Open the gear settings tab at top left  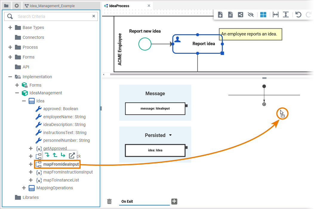point(17,6)
